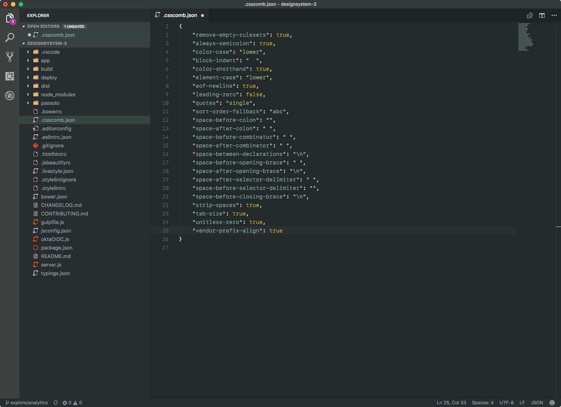Collapse the Open Editors section
Image resolution: width=561 pixels, height=407 pixels.
pos(24,26)
